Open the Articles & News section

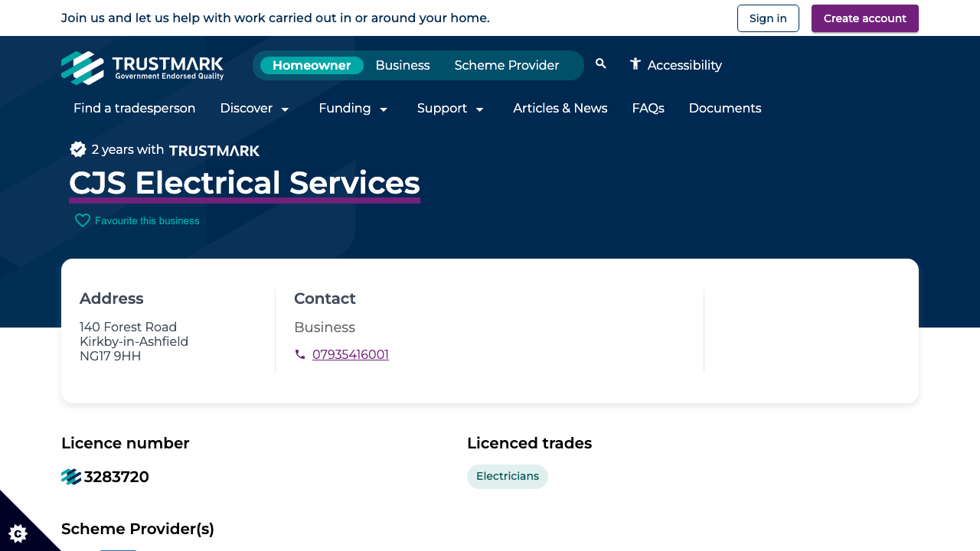pyautogui.click(x=560, y=109)
